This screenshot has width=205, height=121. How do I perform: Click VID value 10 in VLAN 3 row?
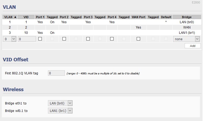point(26,33)
